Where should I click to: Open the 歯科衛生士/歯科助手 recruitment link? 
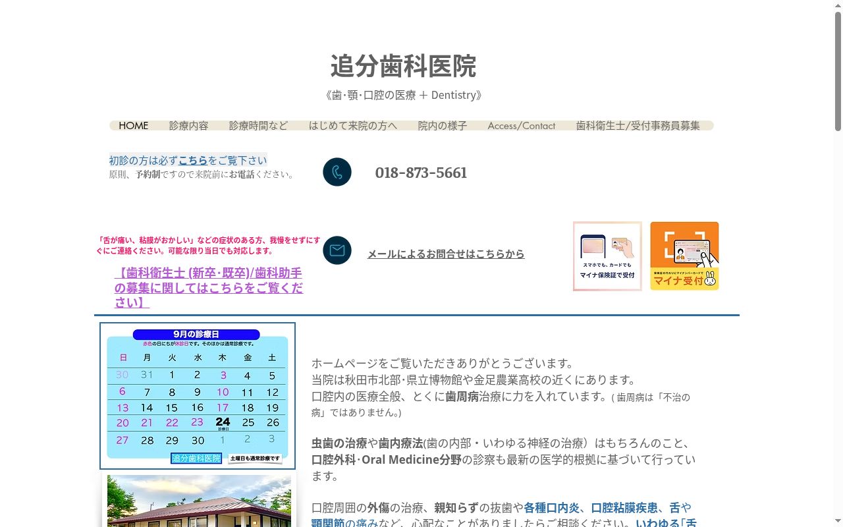[209, 288]
